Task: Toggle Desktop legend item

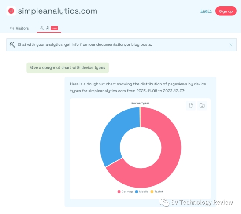Action: [125, 192]
